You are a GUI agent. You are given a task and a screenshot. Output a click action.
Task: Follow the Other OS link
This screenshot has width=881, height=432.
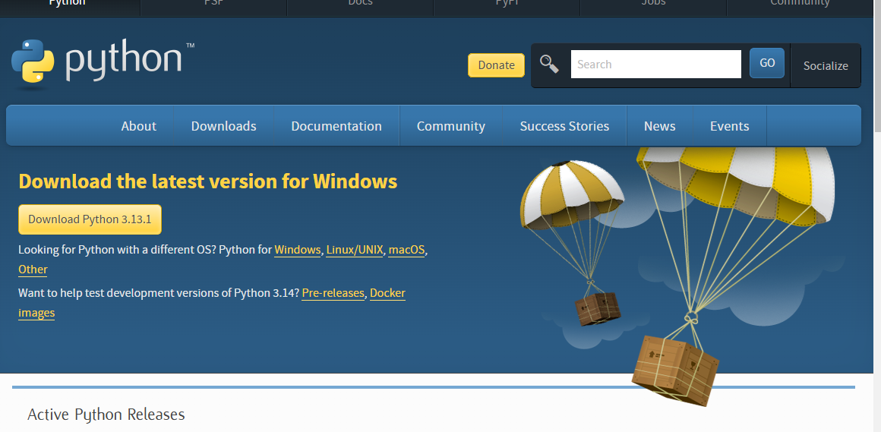pos(33,269)
